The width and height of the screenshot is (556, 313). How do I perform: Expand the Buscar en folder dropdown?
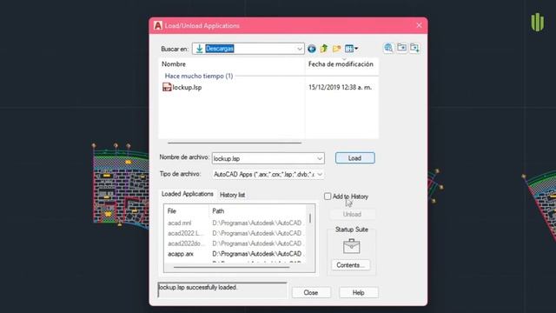click(x=300, y=49)
